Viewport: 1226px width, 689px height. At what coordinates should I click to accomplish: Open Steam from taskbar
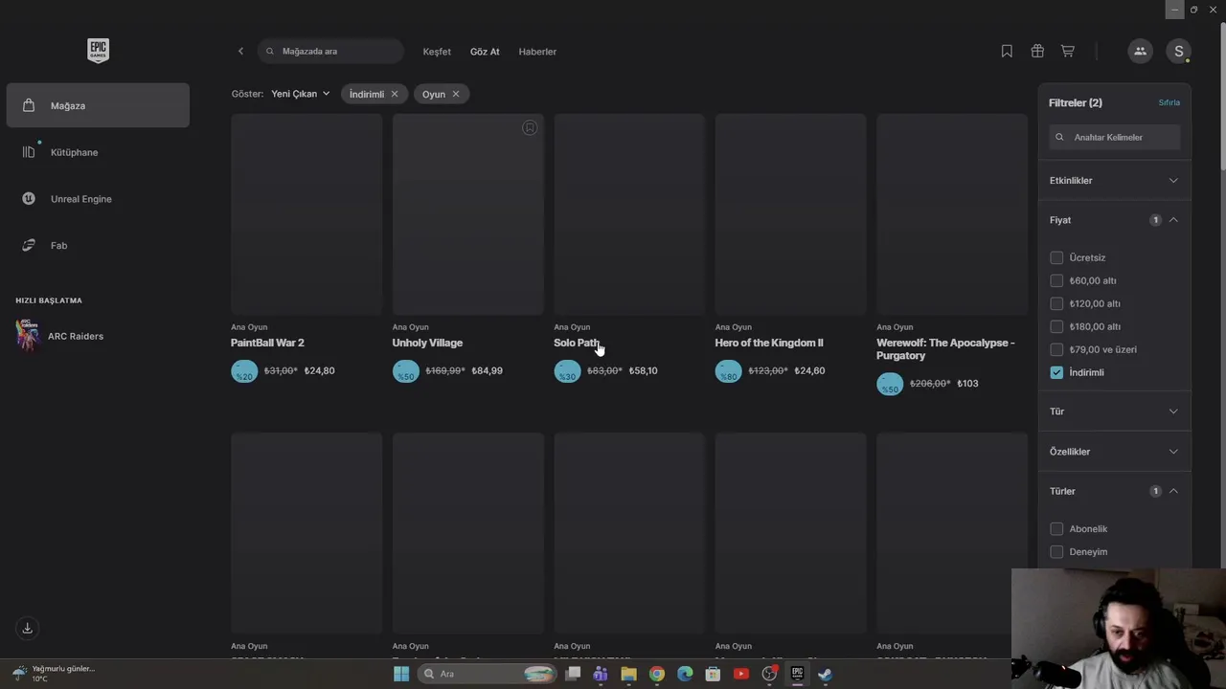825,674
